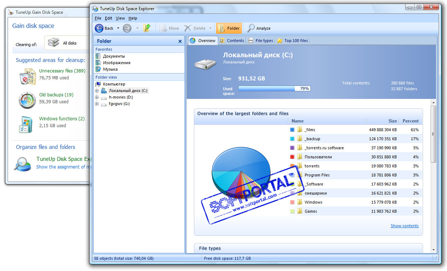Screen dimensions: 447x271
Task: Click the Disk Space Explorer magnifier icon
Action: 23,164
